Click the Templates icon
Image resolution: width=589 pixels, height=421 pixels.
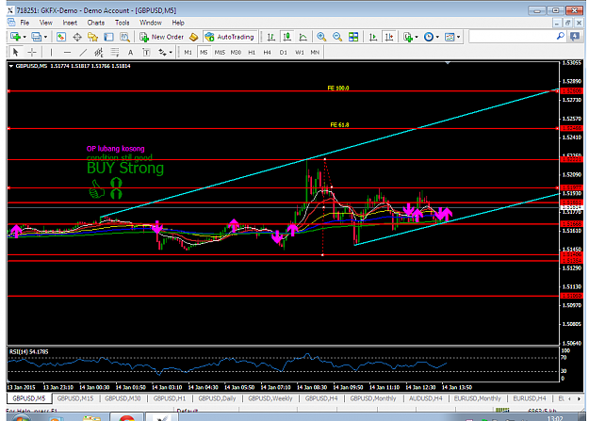click(x=450, y=37)
